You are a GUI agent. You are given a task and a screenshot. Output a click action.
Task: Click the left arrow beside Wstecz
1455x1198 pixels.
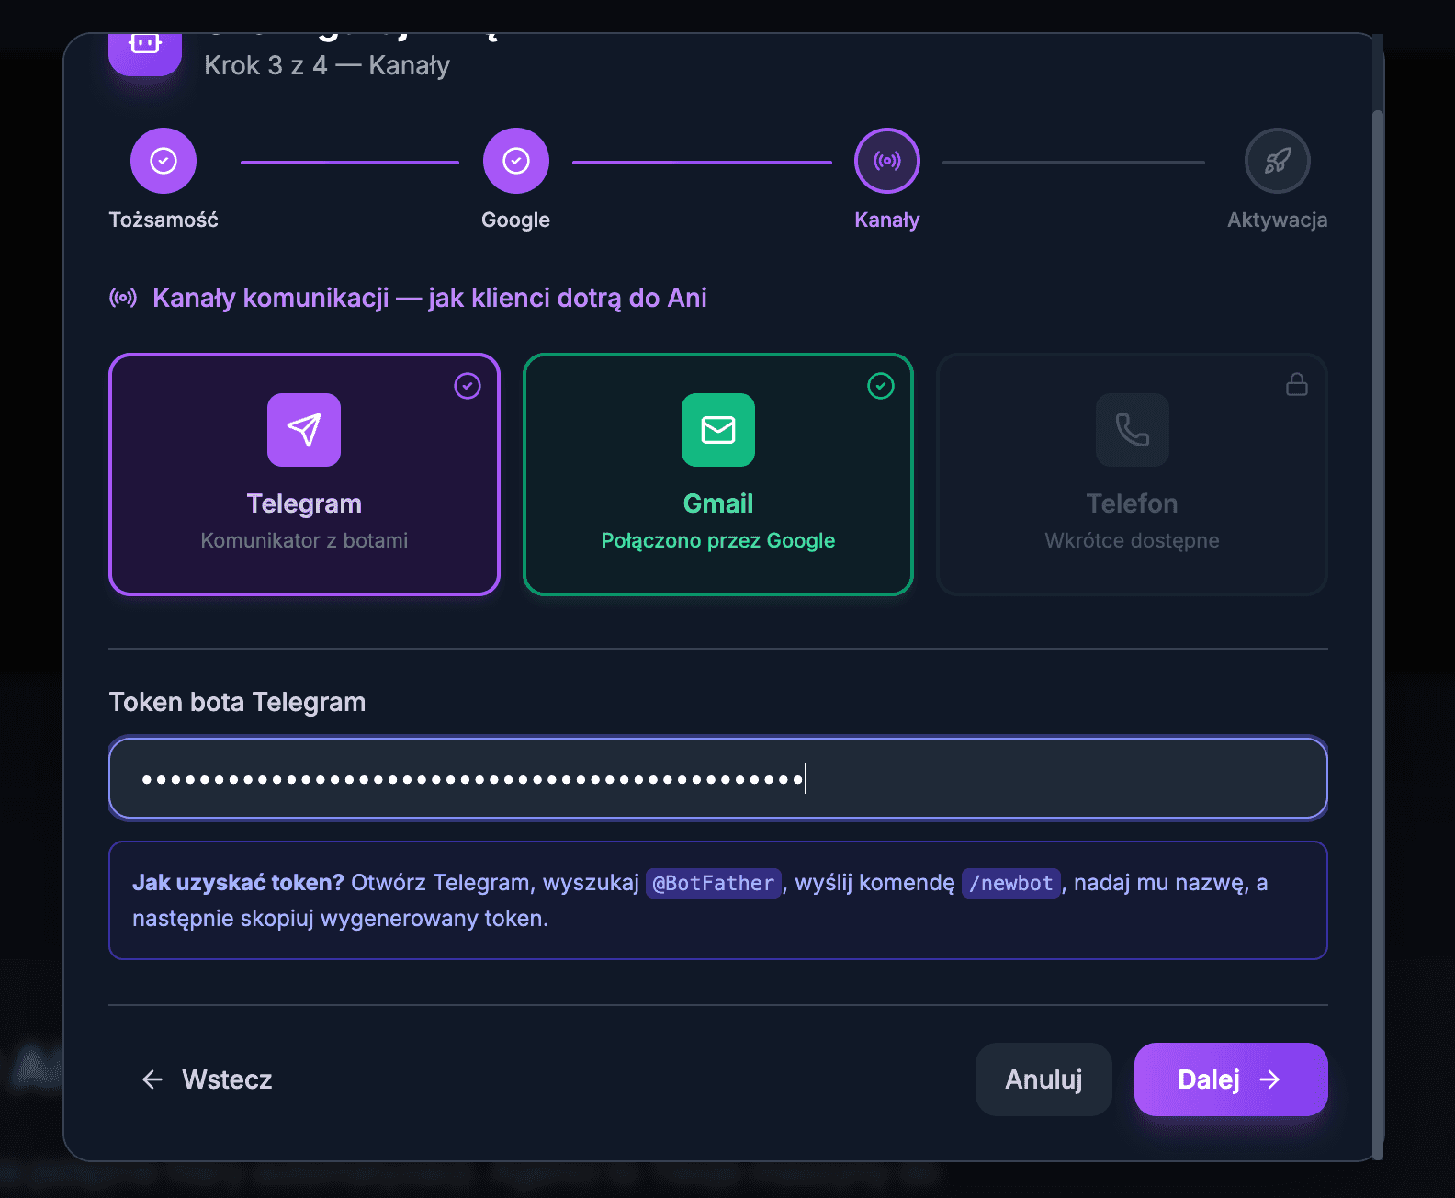[152, 1079]
